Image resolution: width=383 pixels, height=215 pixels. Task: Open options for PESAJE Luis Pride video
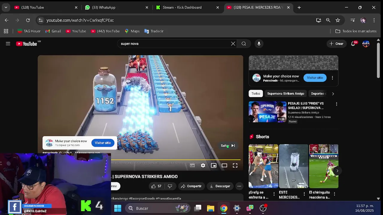tap(336, 104)
